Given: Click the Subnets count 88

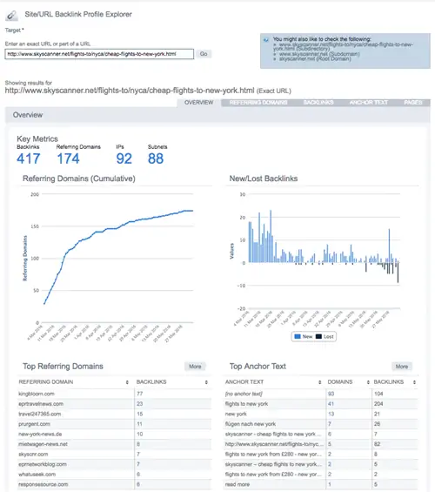Looking at the screenshot, I should 156,158.
